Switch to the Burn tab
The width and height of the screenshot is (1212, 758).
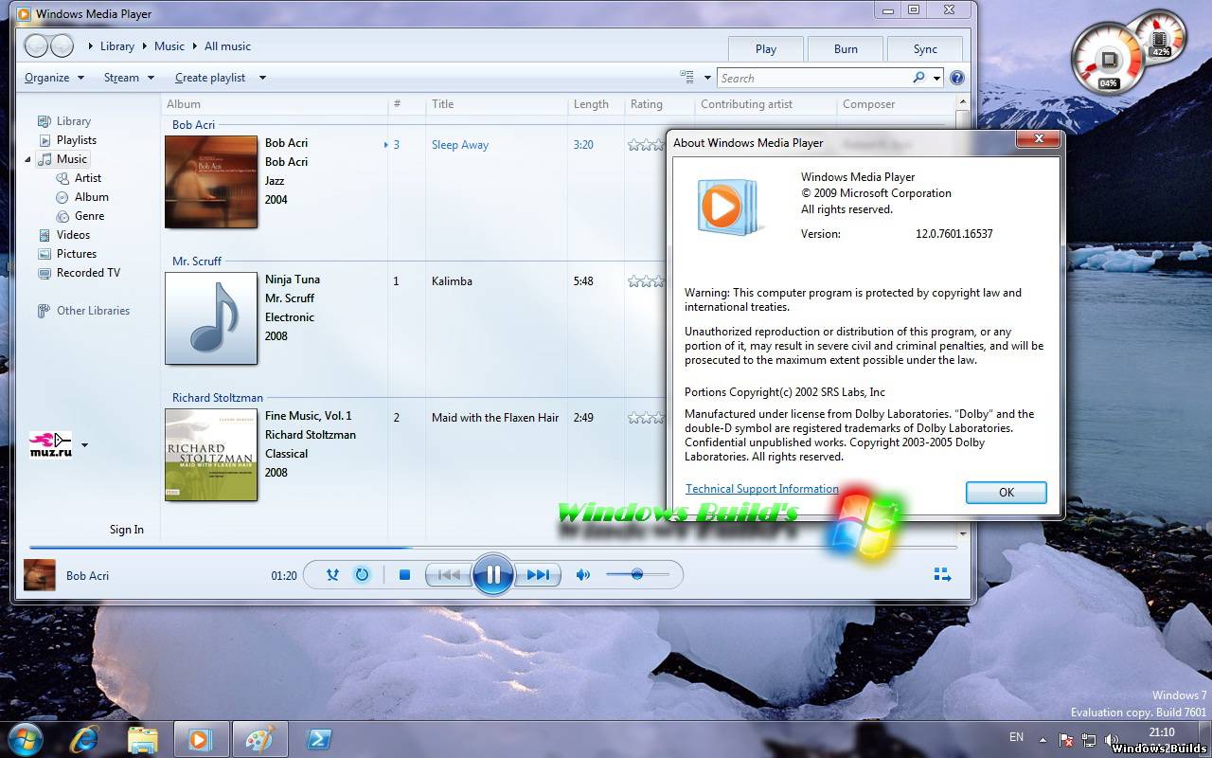click(846, 49)
